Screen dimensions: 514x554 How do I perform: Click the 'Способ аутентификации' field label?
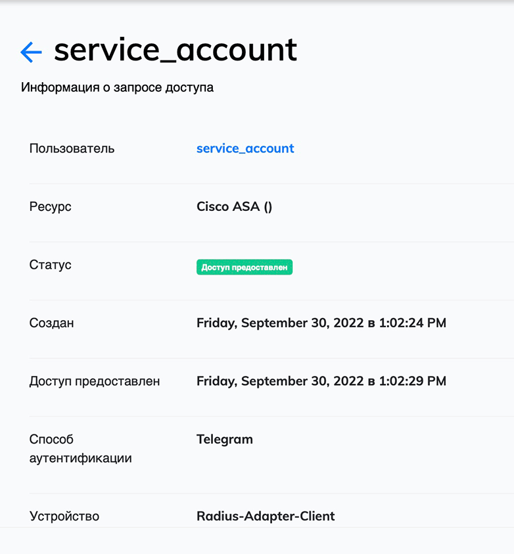tap(80, 448)
